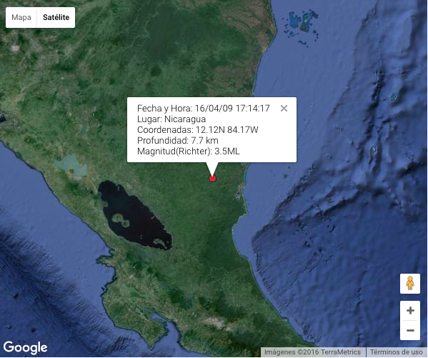The height and width of the screenshot is (358, 428).
Task: Select the Street View pegman icon
Action: click(x=410, y=284)
